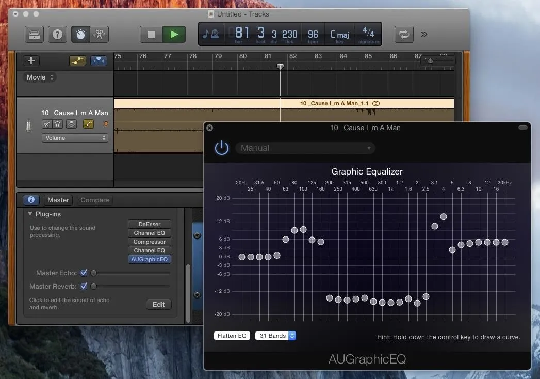Viewport: 540px width, 379px height.
Task: Open the 4/4 time signature selector
Action: pos(368,32)
